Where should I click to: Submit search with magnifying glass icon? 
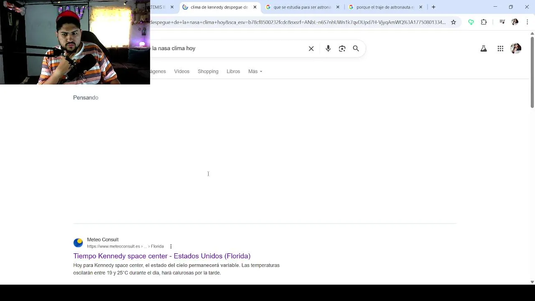(x=356, y=48)
